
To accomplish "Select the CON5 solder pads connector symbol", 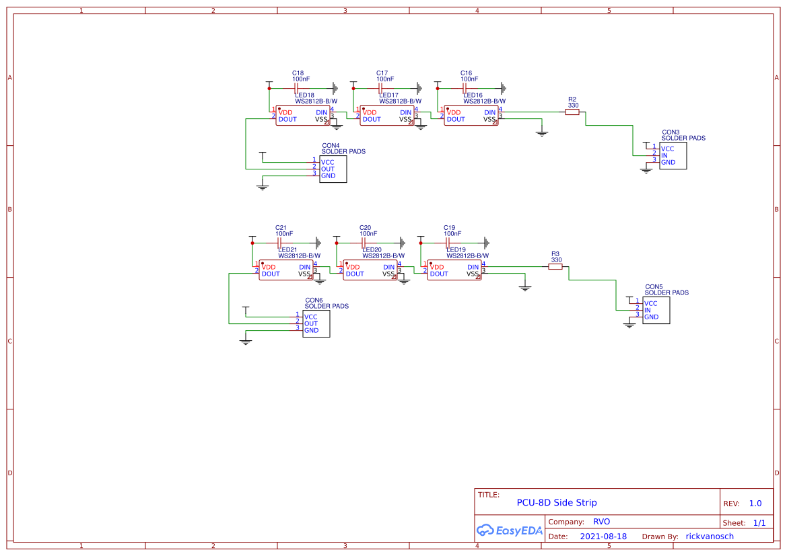I will point(656,310).
